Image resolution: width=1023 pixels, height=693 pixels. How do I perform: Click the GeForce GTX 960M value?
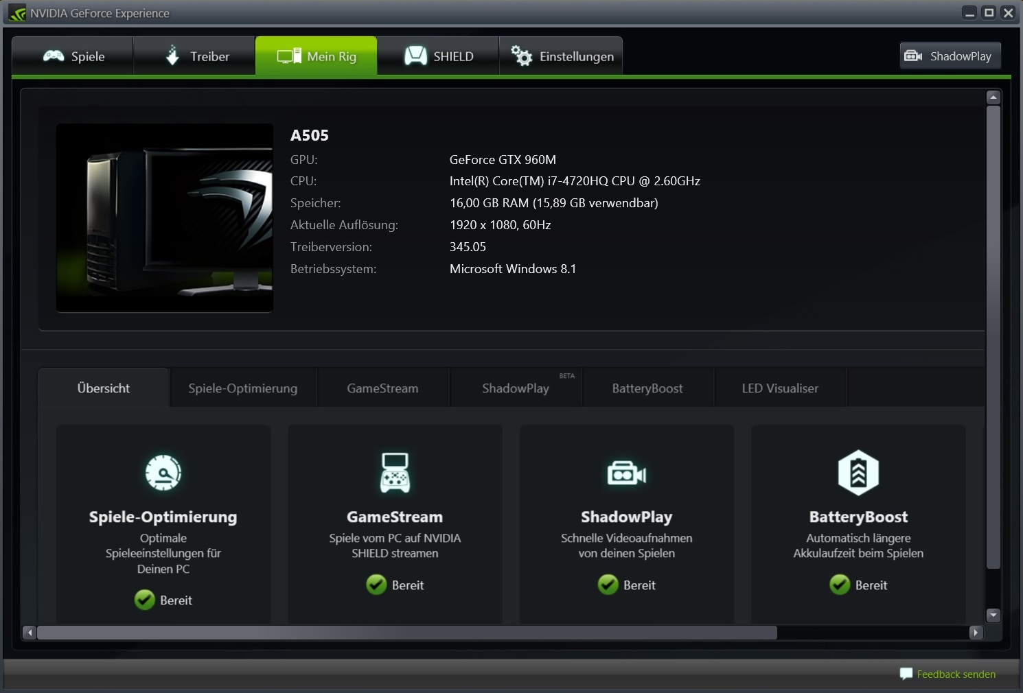point(503,160)
